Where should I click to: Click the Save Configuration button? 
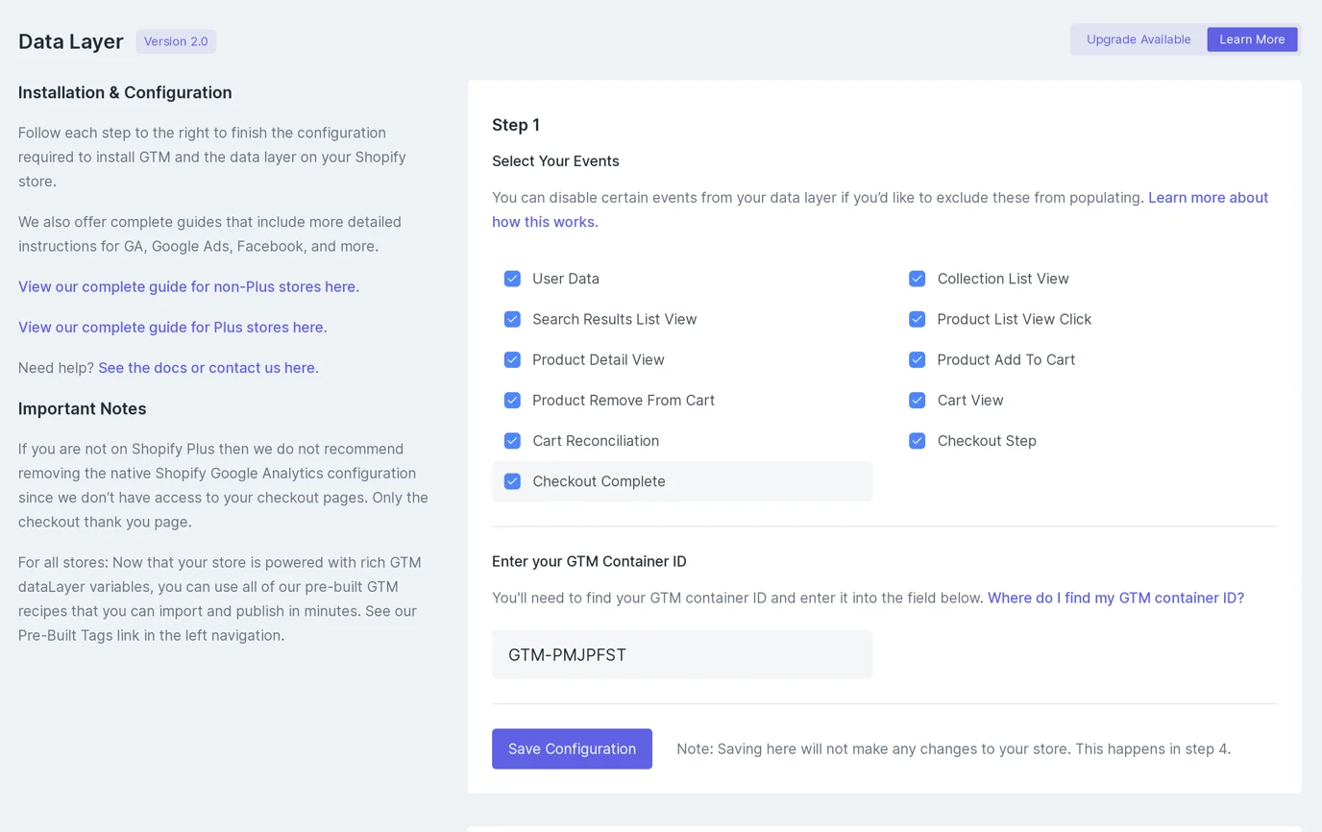(572, 748)
